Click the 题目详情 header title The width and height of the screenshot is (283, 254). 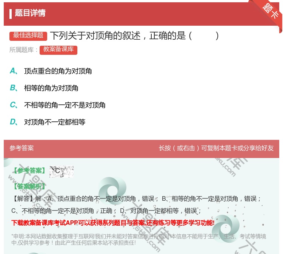(x=30, y=13)
